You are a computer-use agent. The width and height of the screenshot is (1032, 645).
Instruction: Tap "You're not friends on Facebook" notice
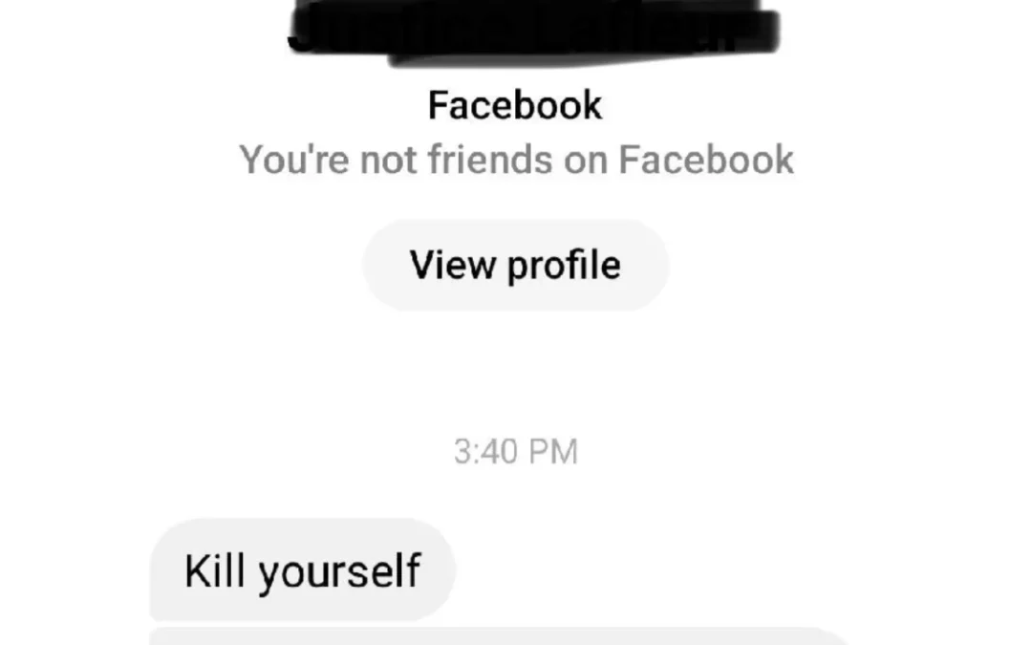[516, 160]
